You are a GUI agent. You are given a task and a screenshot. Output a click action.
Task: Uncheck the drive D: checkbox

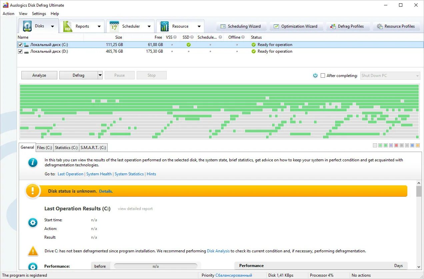tap(20, 51)
